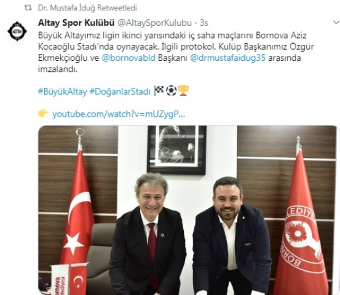Open the #BüyükAltay hashtag
The width and height of the screenshot is (340, 295).
pos(63,92)
